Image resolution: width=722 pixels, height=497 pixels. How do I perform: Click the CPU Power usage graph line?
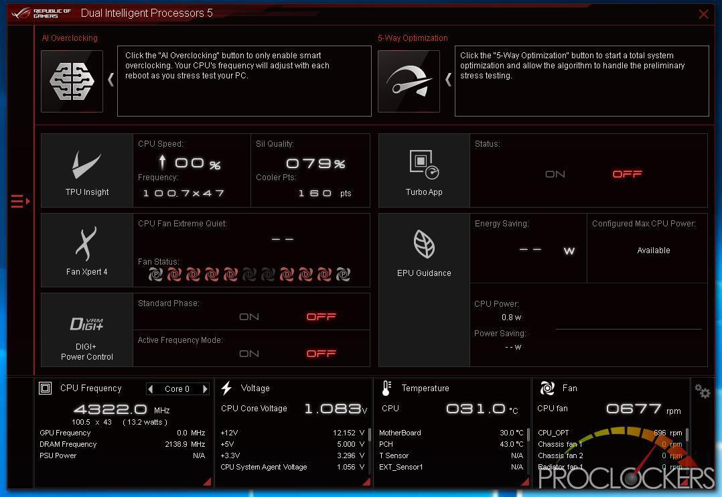(x=628, y=330)
